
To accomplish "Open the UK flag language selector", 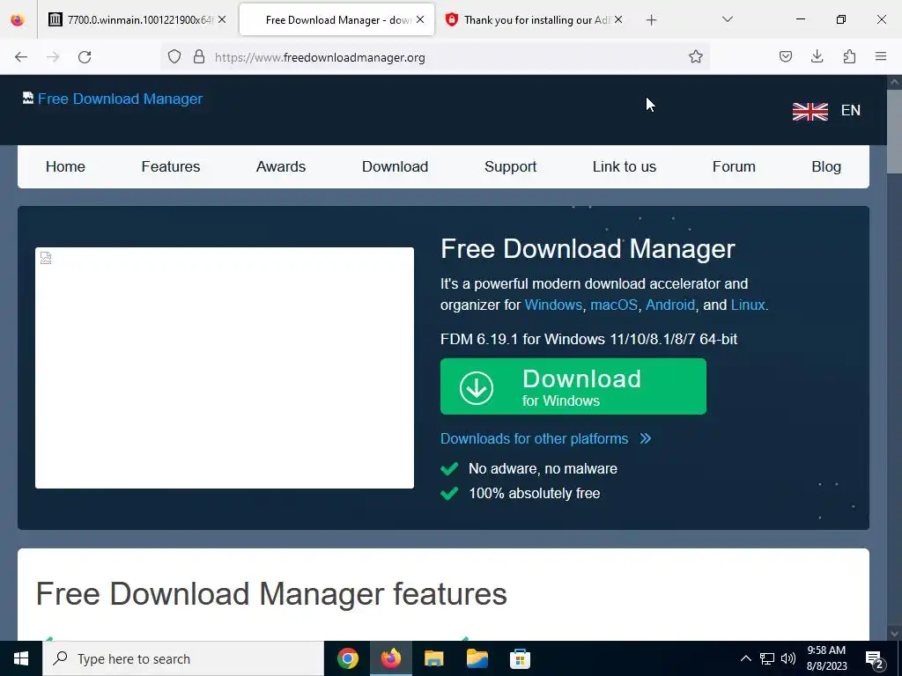I will pos(810,111).
